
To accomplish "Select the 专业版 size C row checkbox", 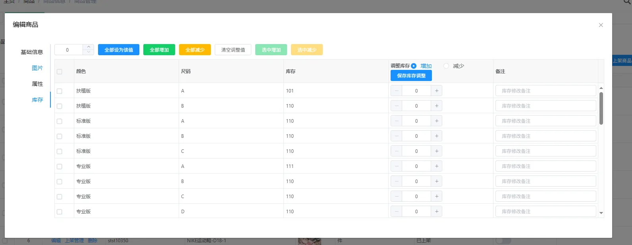I will [x=60, y=197].
